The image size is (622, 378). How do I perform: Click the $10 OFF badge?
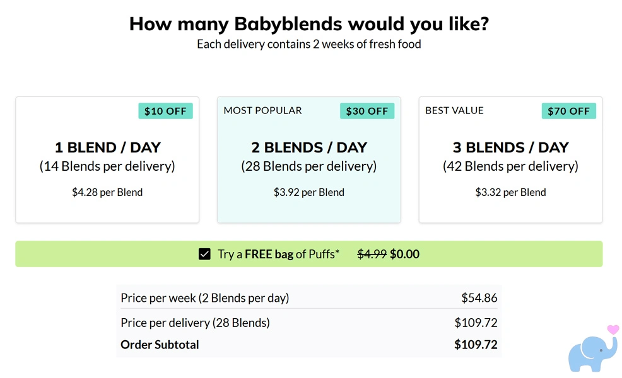[165, 111]
